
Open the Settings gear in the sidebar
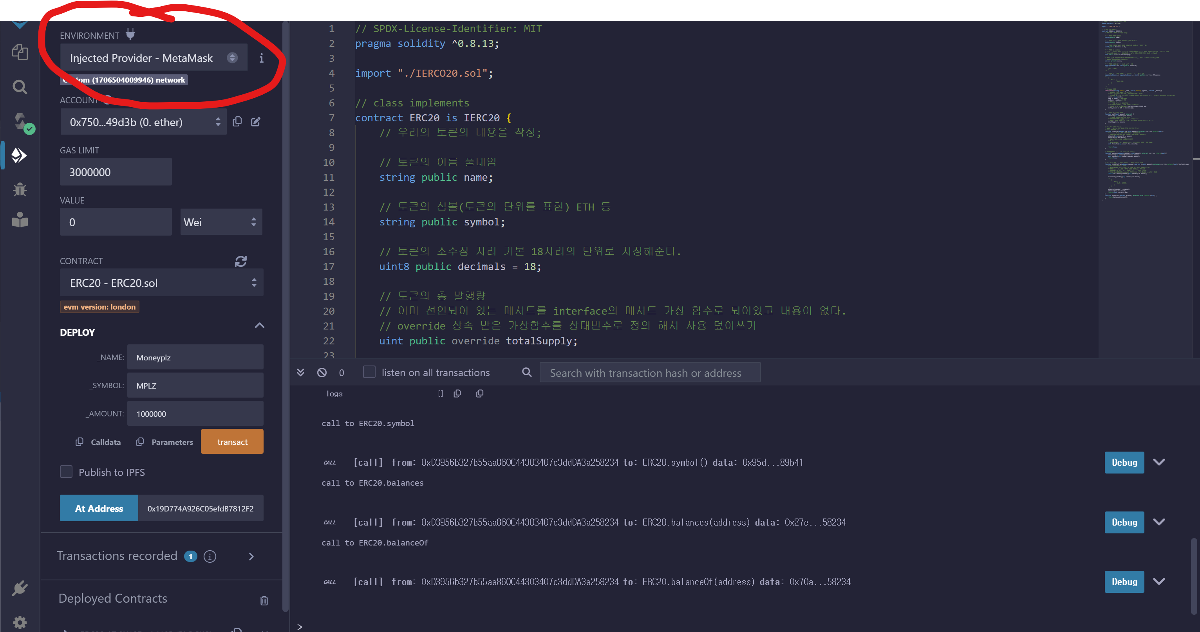20,622
